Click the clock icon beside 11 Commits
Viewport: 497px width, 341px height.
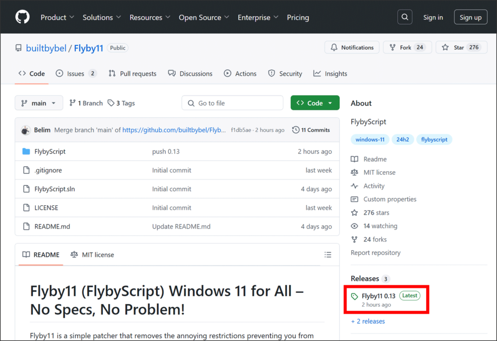pyautogui.click(x=296, y=130)
